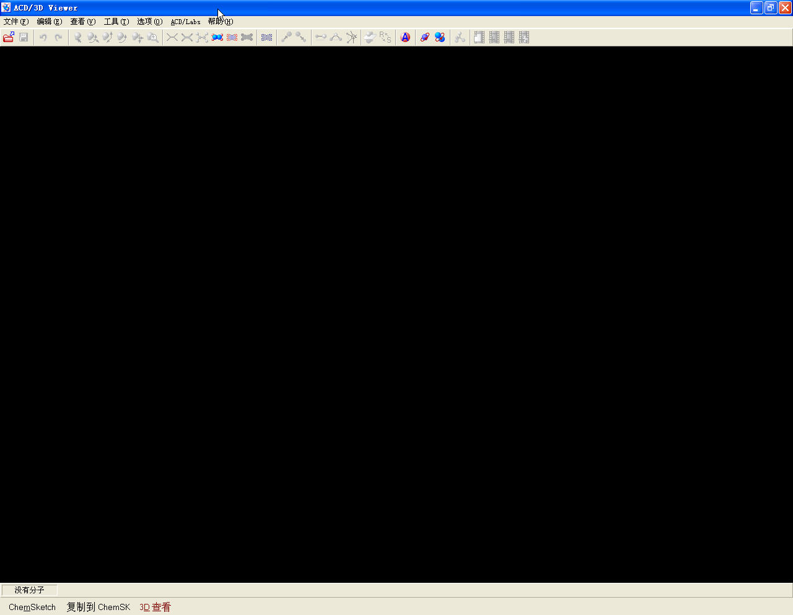Switch to gray Disks display mode
Image resolution: width=793 pixels, height=615 pixels.
pos(247,37)
